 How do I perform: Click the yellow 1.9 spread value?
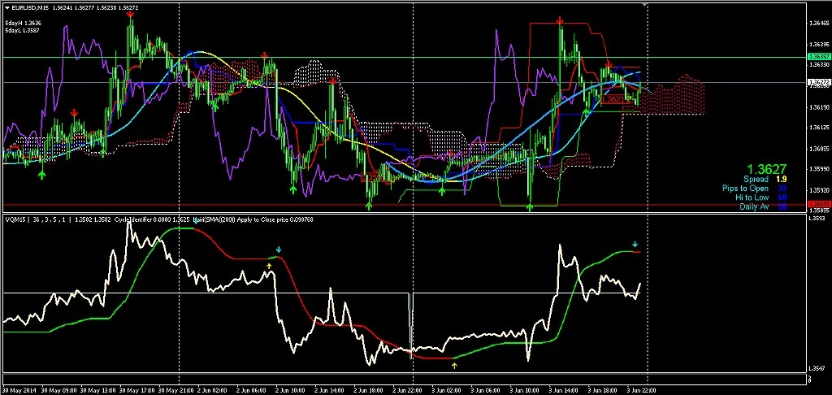click(x=782, y=180)
